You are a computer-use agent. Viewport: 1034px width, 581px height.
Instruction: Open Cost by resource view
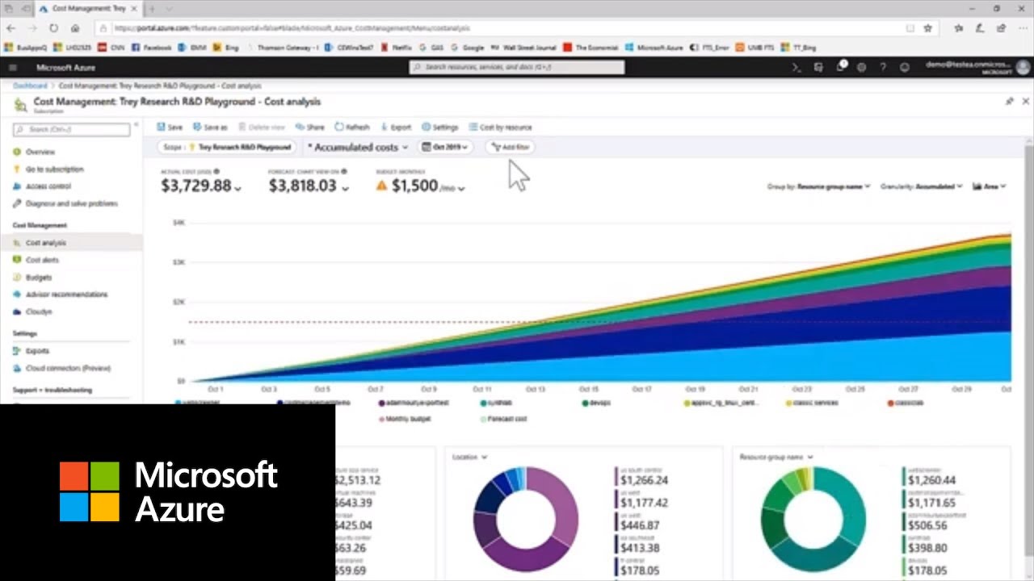tap(501, 127)
